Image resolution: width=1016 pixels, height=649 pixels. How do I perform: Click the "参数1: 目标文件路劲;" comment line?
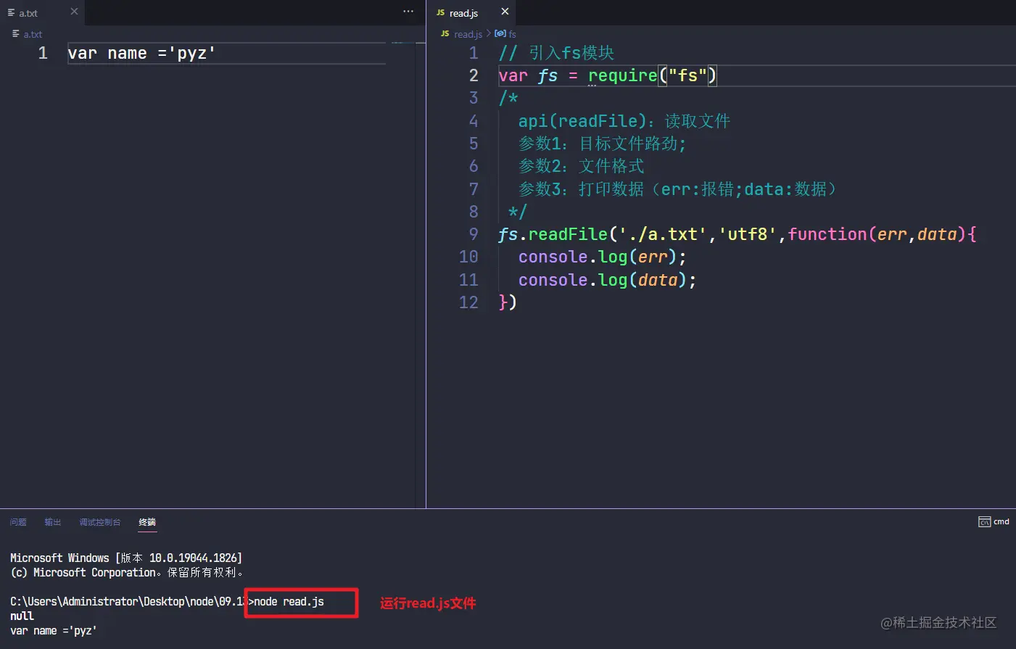602,144
